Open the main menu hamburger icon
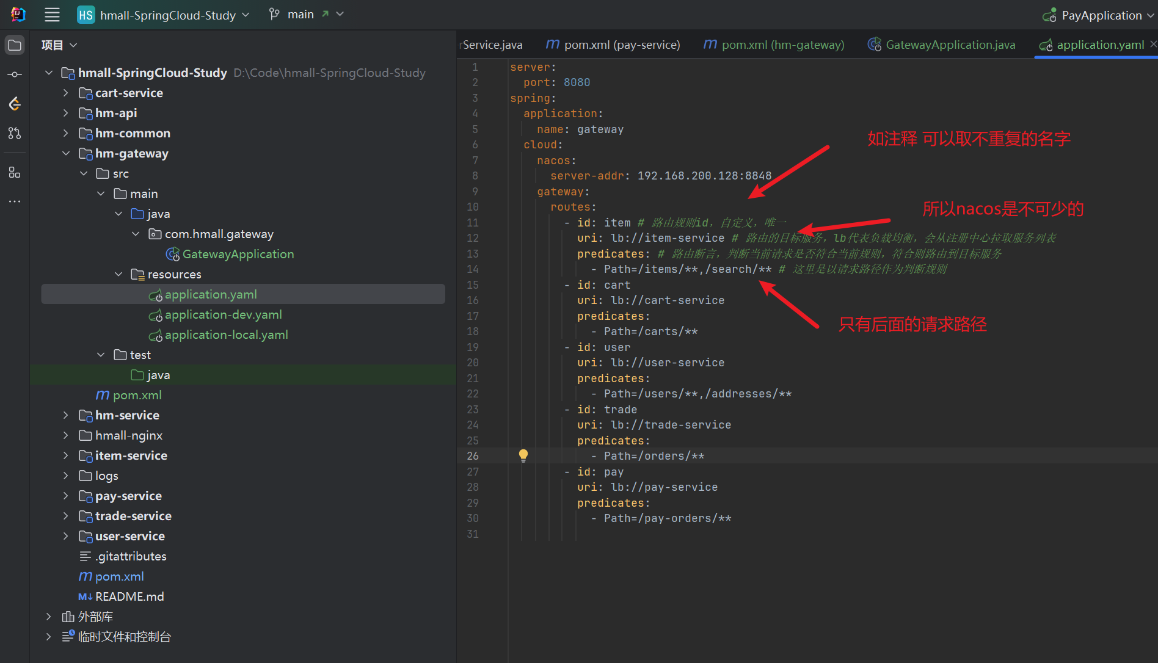Screen dimensions: 1158x663 click(x=53, y=15)
